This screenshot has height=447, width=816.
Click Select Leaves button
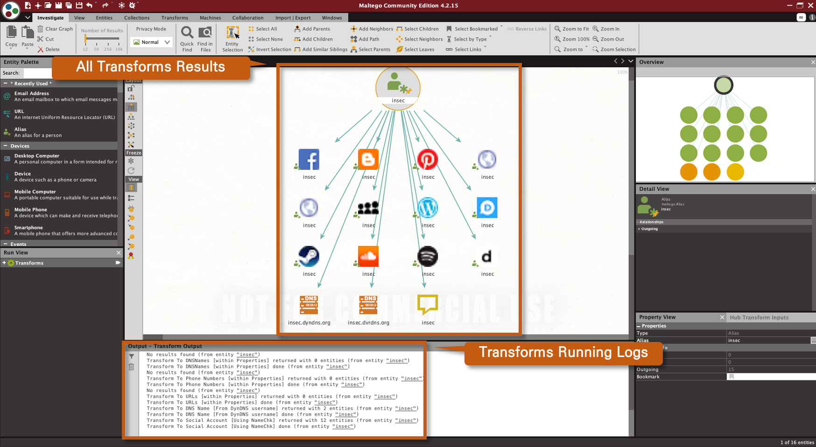415,49
